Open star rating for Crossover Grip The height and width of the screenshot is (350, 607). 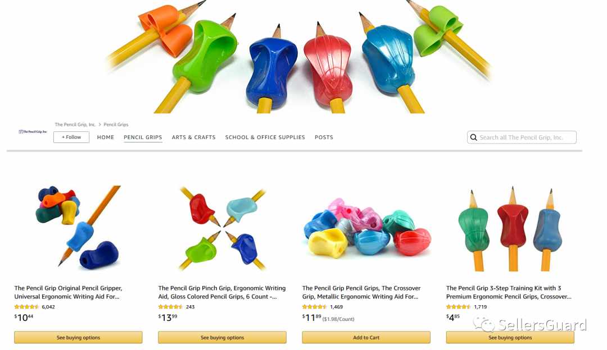[314, 307]
